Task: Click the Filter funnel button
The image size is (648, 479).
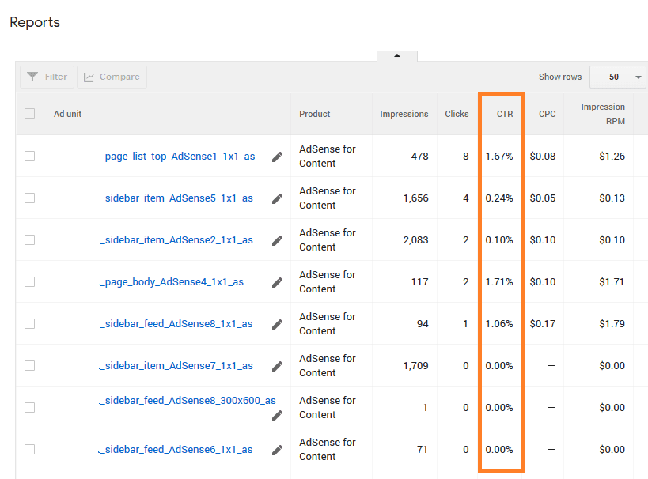Action: tap(47, 77)
